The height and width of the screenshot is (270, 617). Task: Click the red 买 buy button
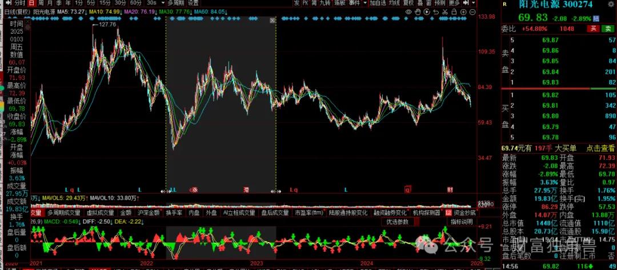click(592, 29)
